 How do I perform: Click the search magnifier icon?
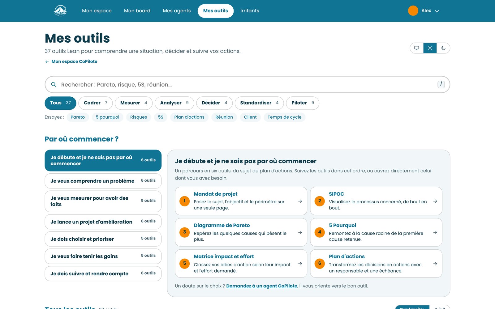[x=54, y=84]
